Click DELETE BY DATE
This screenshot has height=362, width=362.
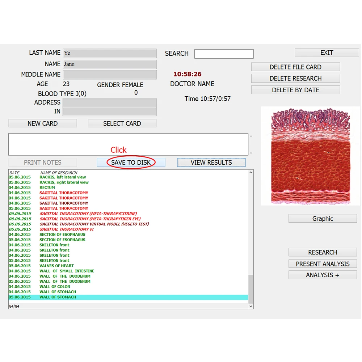coord(295,90)
